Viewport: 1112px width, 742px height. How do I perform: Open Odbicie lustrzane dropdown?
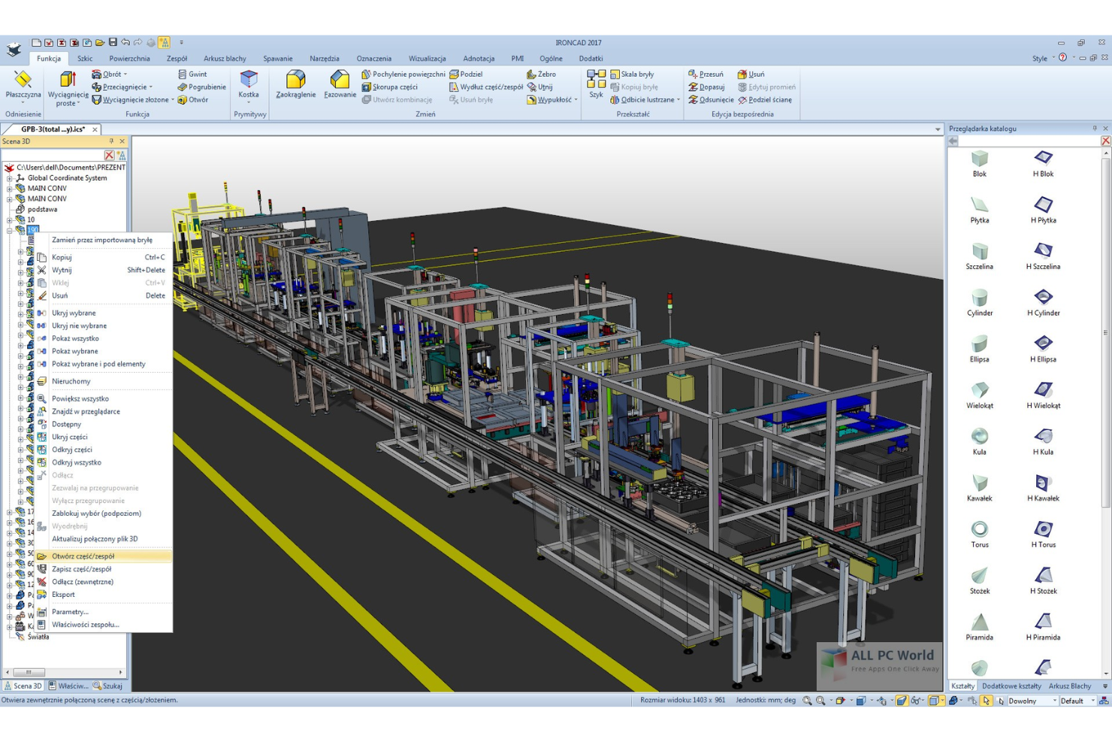point(678,100)
